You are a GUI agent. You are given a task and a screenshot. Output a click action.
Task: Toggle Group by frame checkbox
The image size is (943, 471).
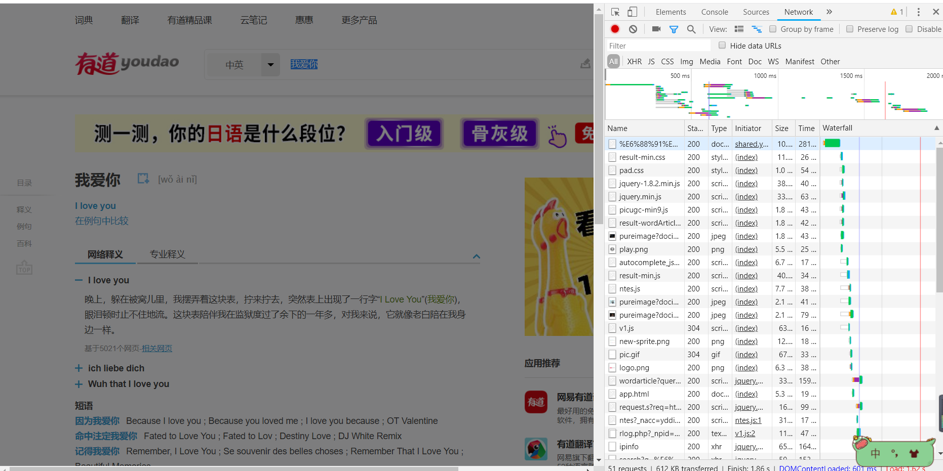773,29
